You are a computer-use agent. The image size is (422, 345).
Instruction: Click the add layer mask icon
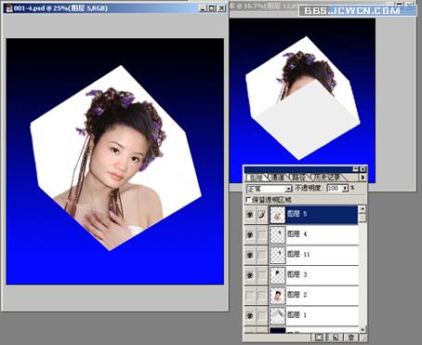(x=319, y=338)
